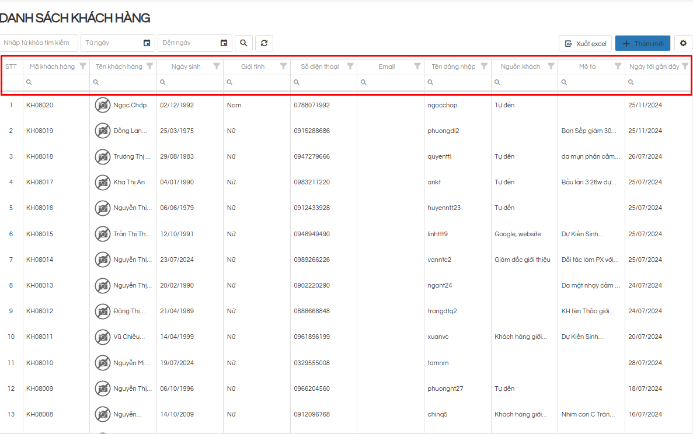The height and width of the screenshot is (434, 693).
Task: Open the calendar picker for Từ ngày
Action: pyautogui.click(x=147, y=43)
